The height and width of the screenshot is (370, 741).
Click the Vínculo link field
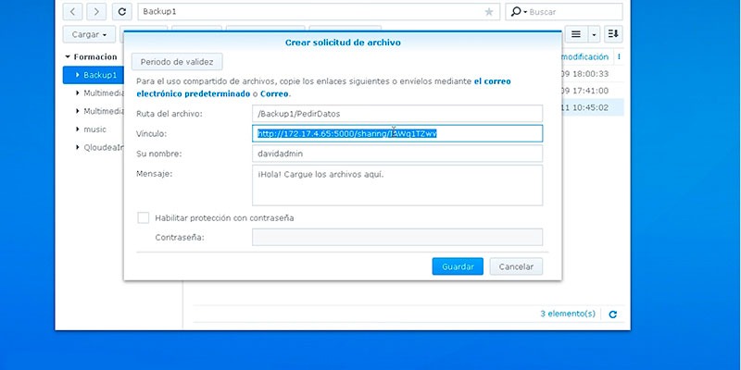click(397, 133)
